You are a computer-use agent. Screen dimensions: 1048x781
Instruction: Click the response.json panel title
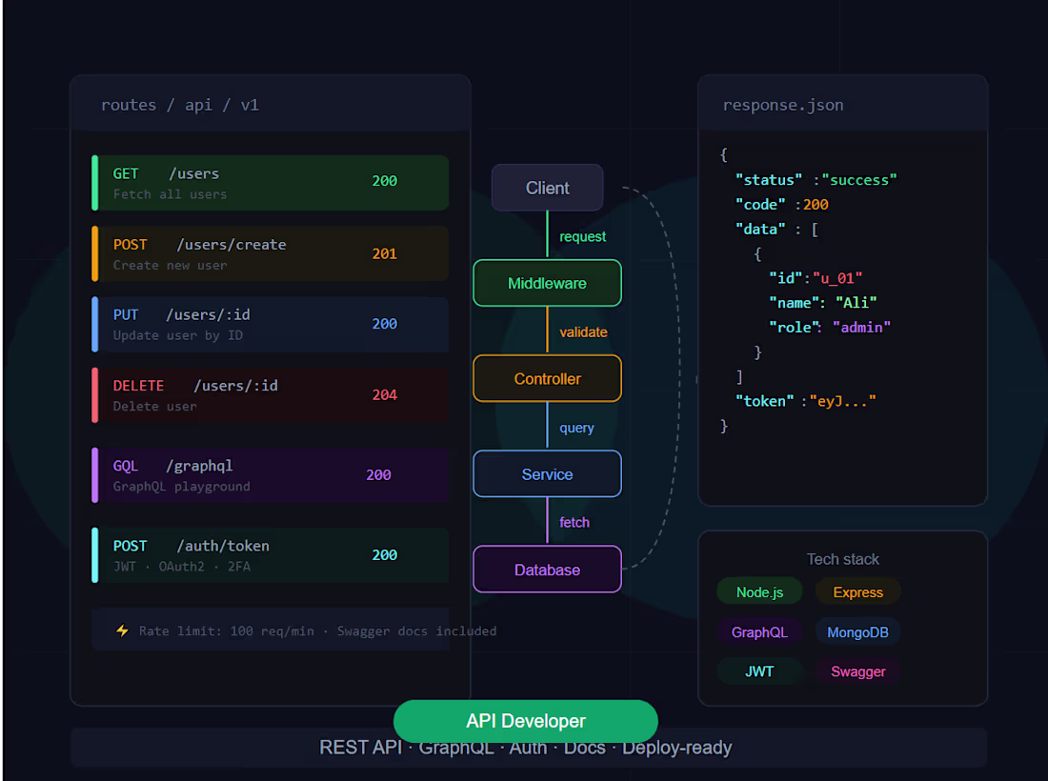point(783,105)
